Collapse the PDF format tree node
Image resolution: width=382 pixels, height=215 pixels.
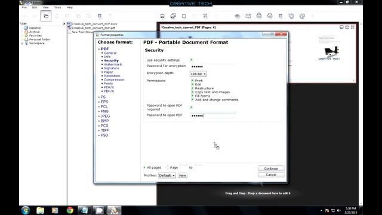pyautogui.click(x=99, y=49)
